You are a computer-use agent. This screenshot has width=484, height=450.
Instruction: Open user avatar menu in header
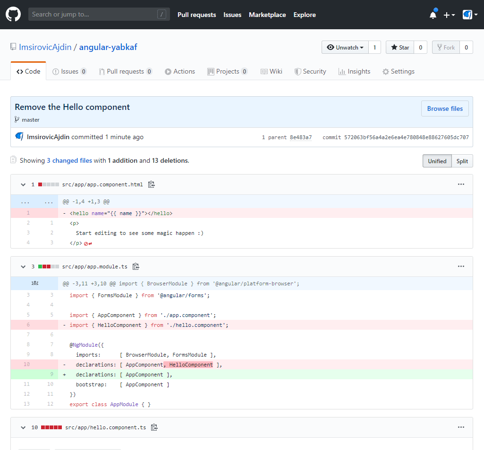tap(470, 15)
